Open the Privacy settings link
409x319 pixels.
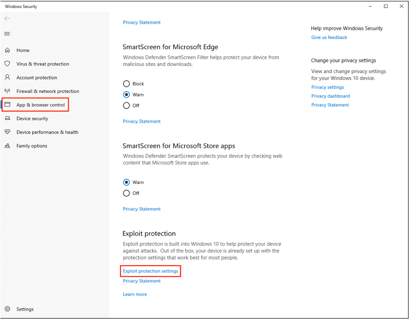coord(328,87)
